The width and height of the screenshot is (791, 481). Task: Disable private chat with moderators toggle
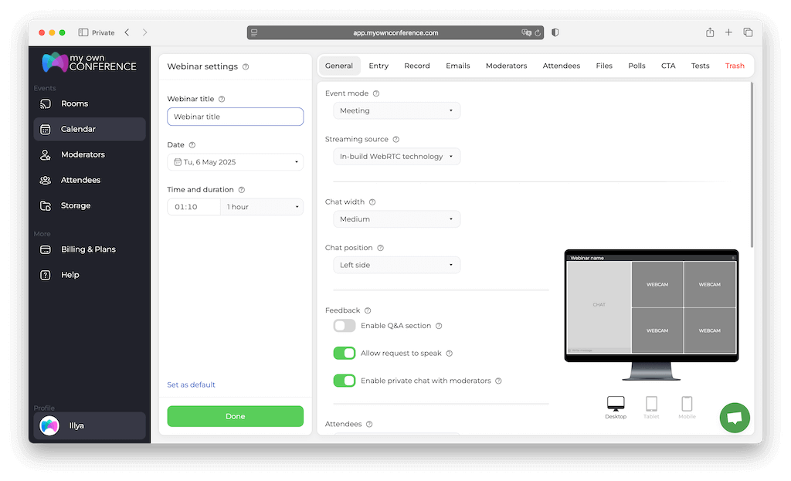point(345,381)
